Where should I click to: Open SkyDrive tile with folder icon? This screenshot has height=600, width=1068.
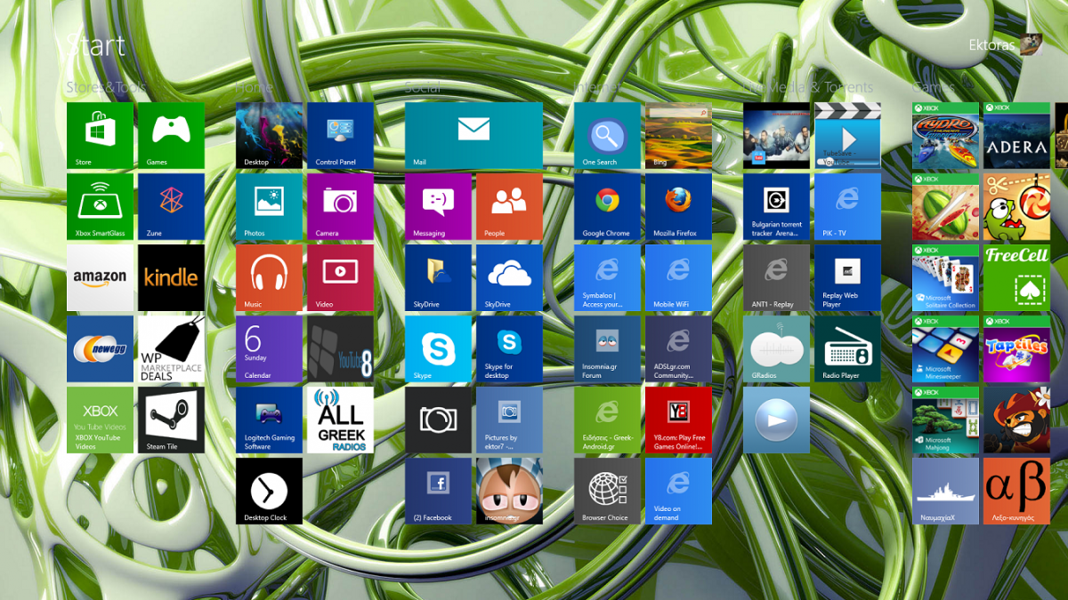(x=438, y=277)
